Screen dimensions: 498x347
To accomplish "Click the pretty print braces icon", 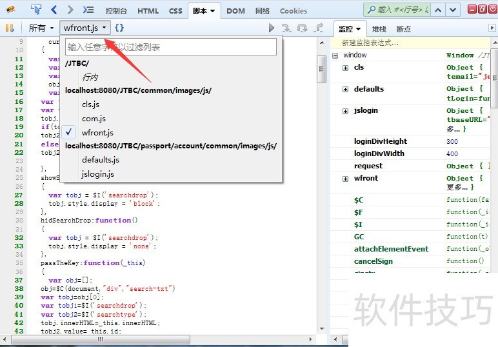I will tap(119, 28).
